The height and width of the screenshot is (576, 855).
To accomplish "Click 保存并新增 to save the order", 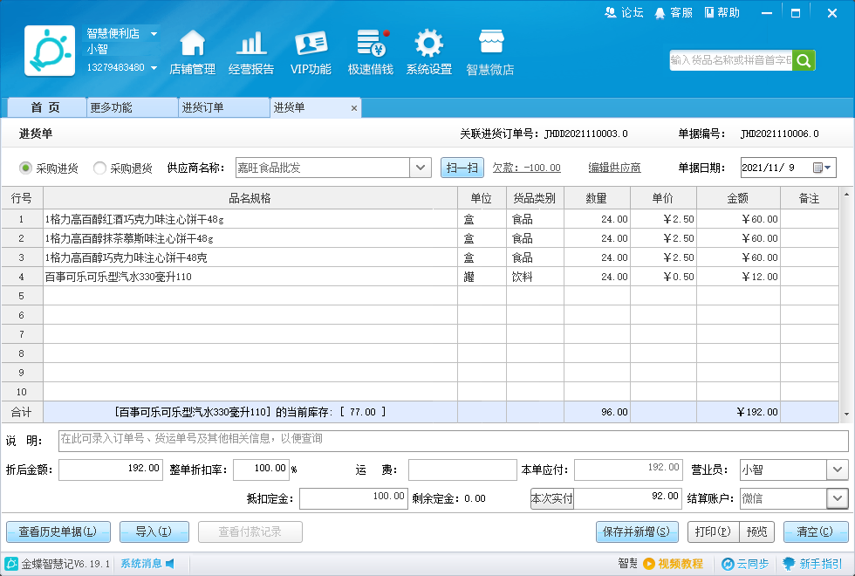I will click(637, 531).
